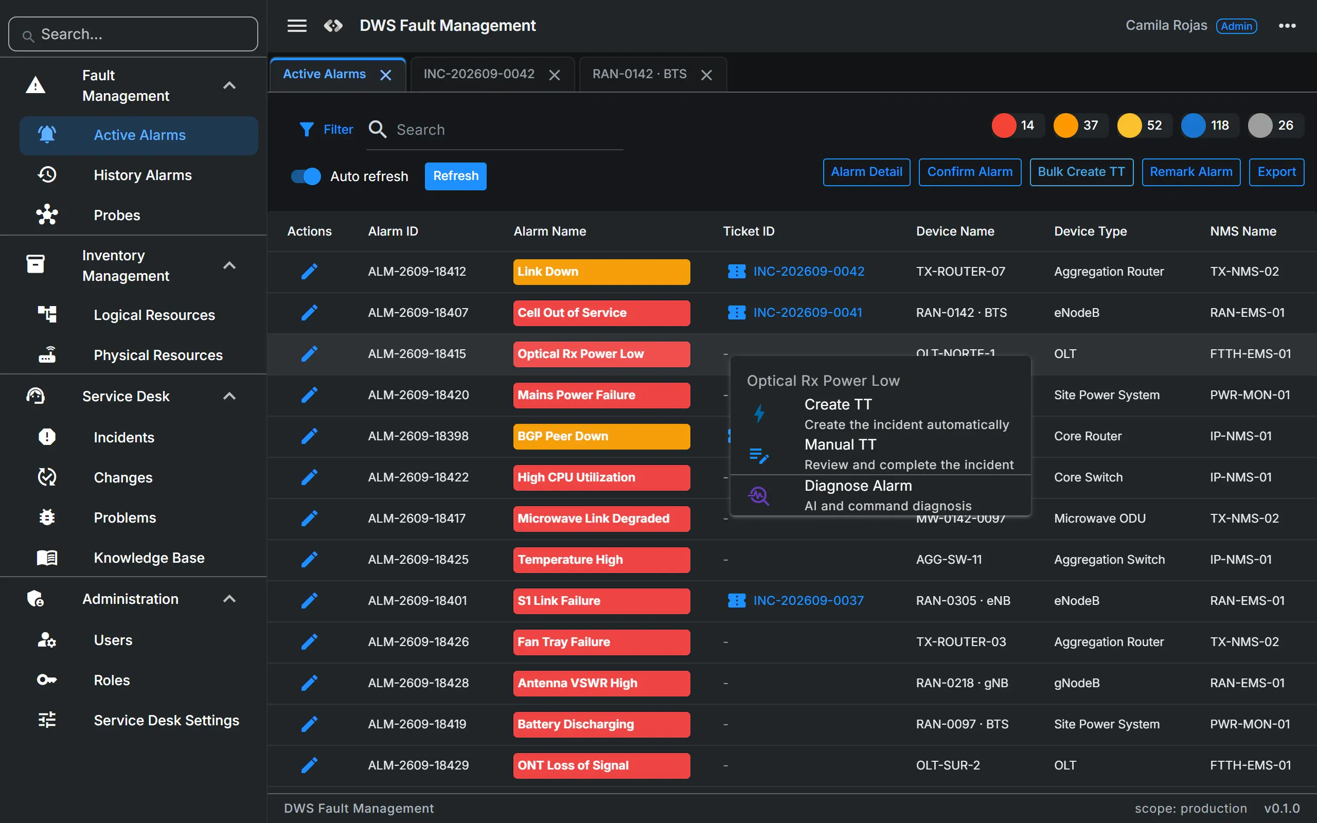Click the Confirm Alarm button
The image size is (1317, 823).
tap(970, 172)
